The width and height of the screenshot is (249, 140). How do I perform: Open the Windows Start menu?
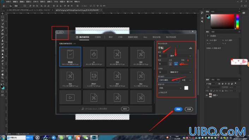point(3,138)
